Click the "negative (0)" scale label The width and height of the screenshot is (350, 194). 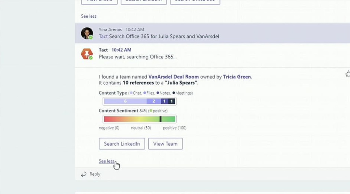[109, 128]
